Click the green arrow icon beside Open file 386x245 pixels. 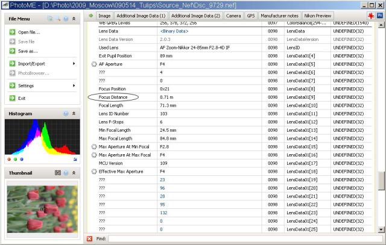click(12, 32)
